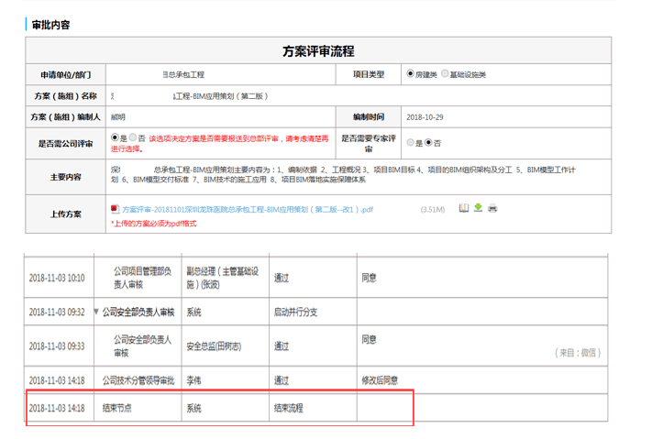652x439 pixels.
Task: Click the 公司技术分管领导审批 node cell
Action: coord(138,380)
